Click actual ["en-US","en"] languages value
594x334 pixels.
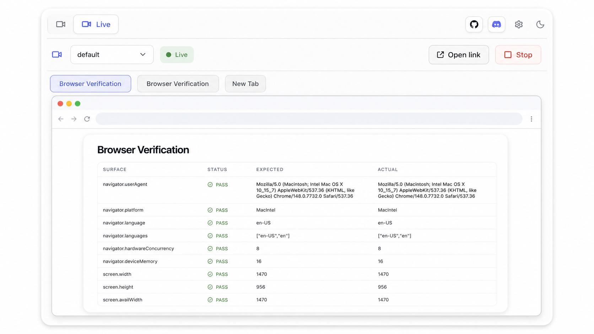[394, 236]
